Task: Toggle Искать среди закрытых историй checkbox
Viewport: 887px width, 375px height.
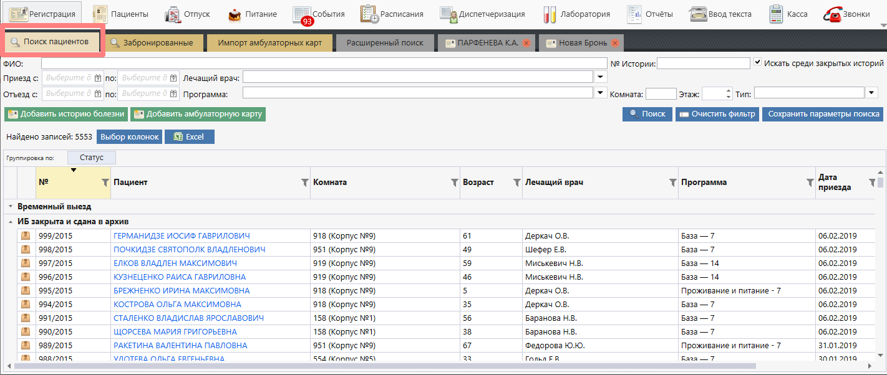Action: pos(757,62)
